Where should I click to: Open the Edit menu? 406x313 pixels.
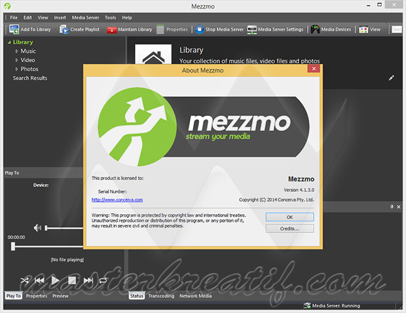(28, 18)
